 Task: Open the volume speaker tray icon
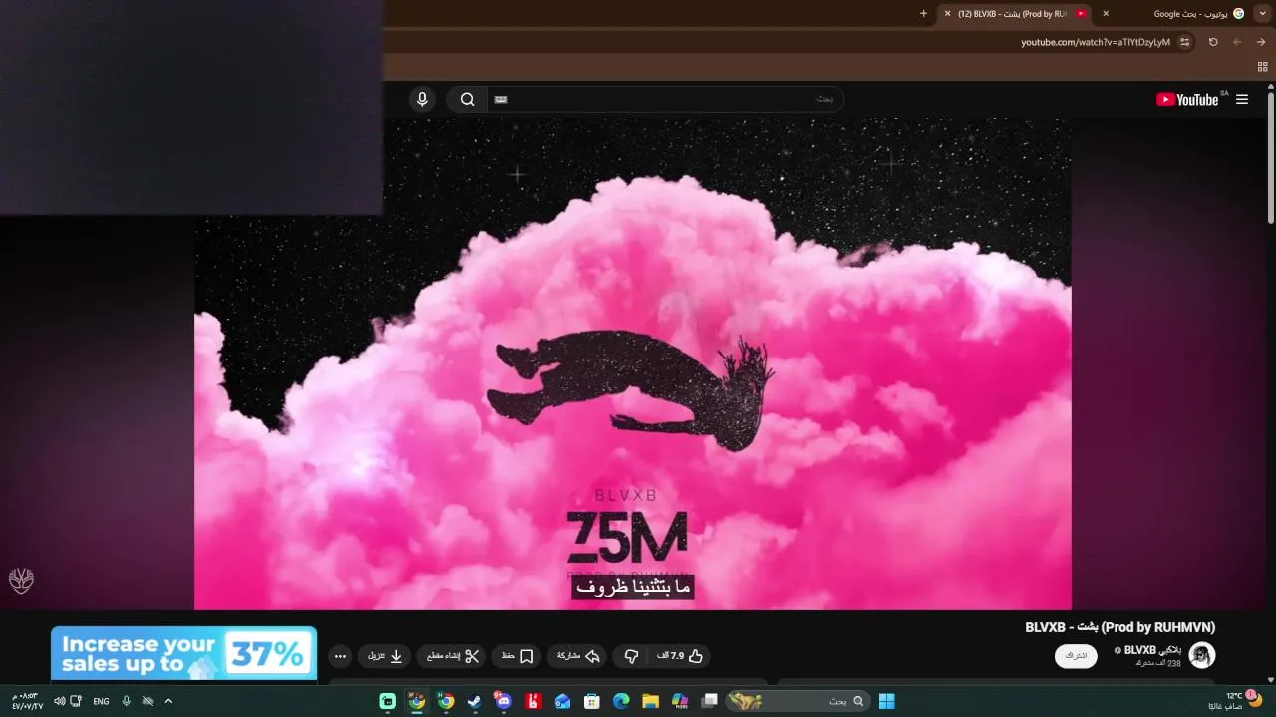tap(59, 701)
